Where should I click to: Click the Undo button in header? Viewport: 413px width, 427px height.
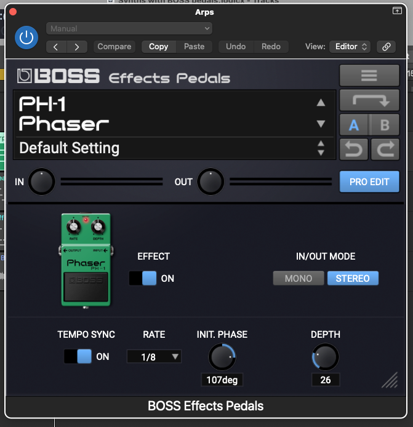click(x=236, y=47)
